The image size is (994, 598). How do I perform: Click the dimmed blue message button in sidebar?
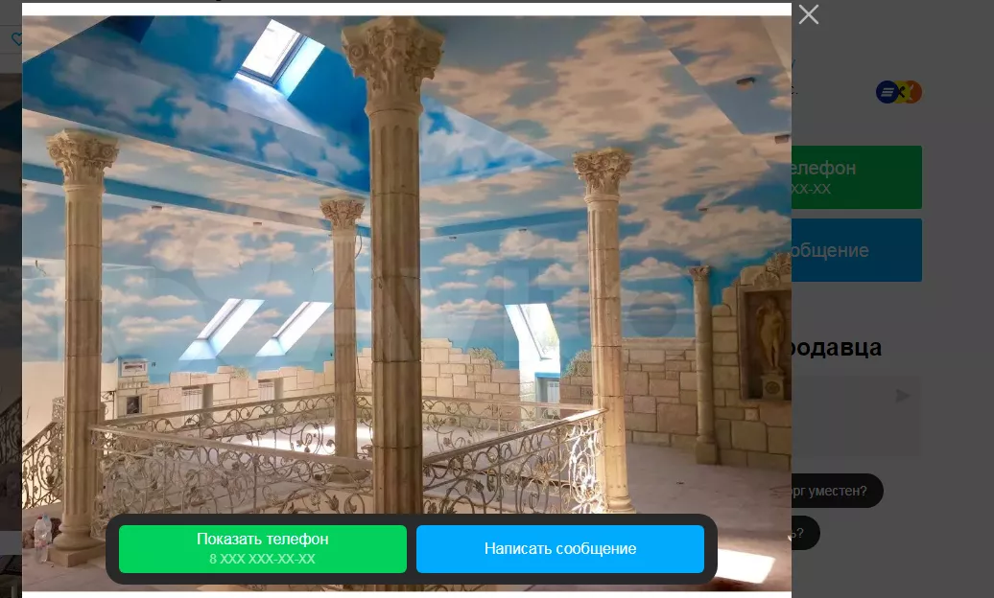click(856, 250)
